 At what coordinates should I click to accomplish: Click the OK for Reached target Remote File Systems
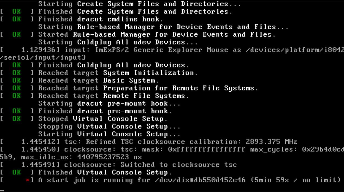(x=16, y=96)
